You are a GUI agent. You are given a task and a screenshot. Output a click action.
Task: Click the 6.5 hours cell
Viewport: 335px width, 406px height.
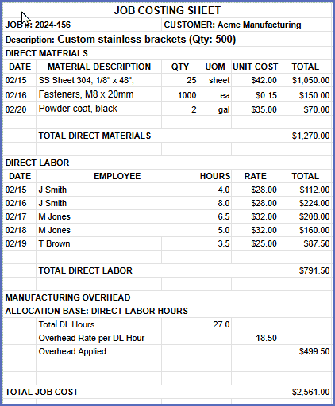point(215,216)
